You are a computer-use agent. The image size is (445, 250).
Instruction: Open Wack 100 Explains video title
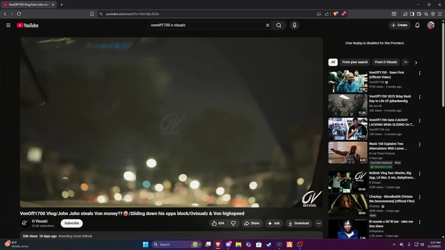[x=388, y=146]
